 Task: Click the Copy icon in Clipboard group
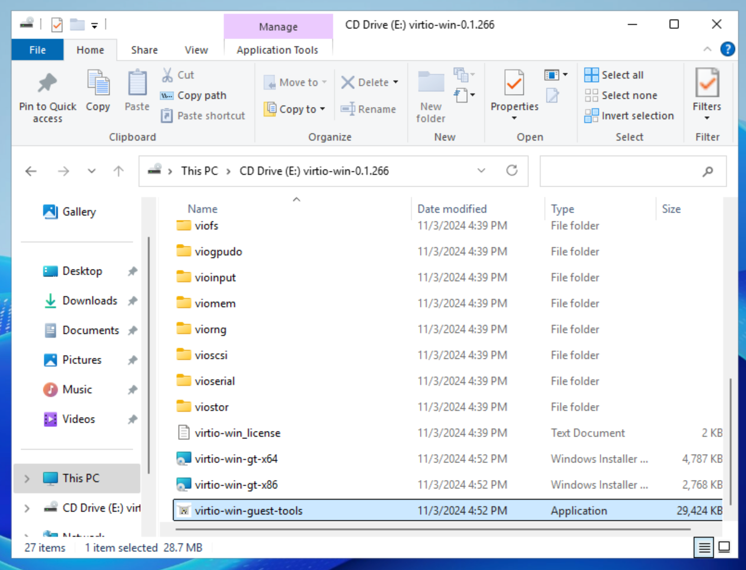tap(98, 83)
